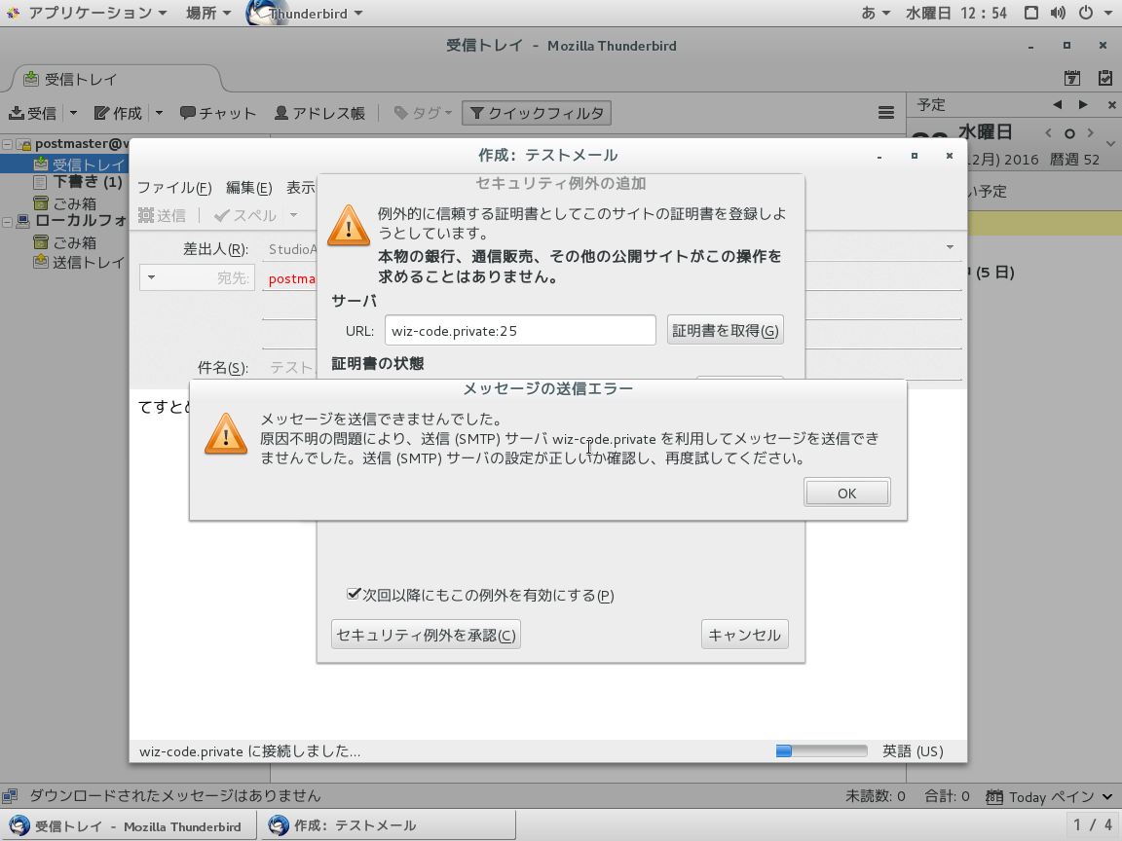The height and width of the screenshot is (841, 1122).
Task: Open アドレス帳 address book
Action: click(319, 113)
